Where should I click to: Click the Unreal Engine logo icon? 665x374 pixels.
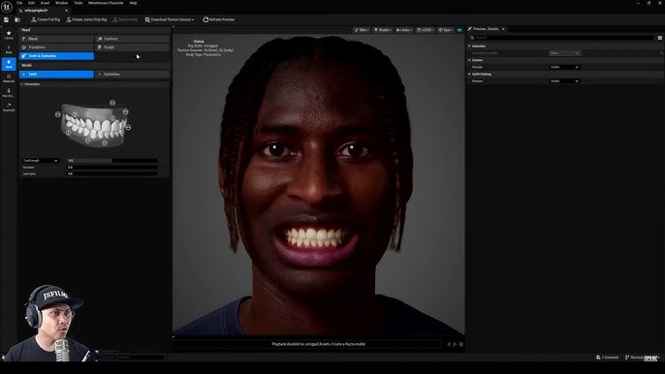click(7, 7)
